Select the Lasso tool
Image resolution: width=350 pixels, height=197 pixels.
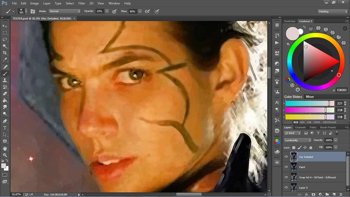click(x=5, y=40)
